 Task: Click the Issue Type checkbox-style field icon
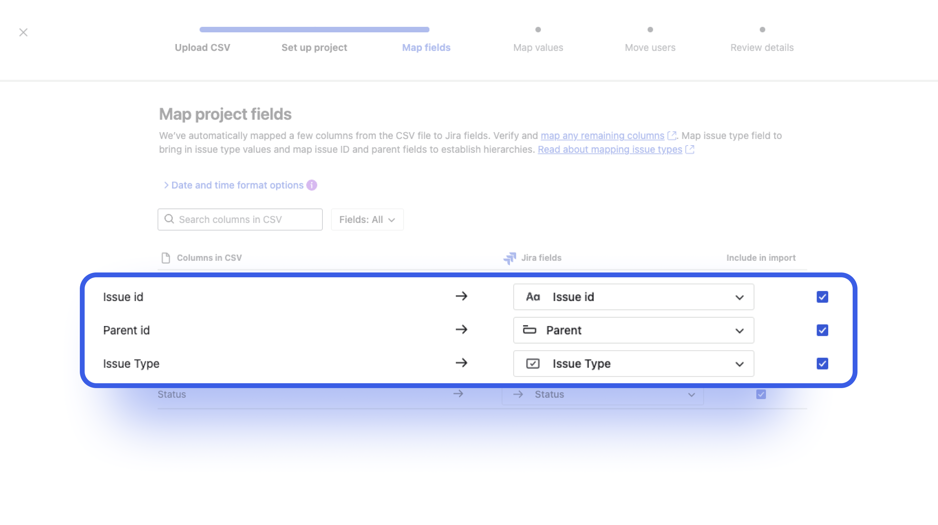533,363
